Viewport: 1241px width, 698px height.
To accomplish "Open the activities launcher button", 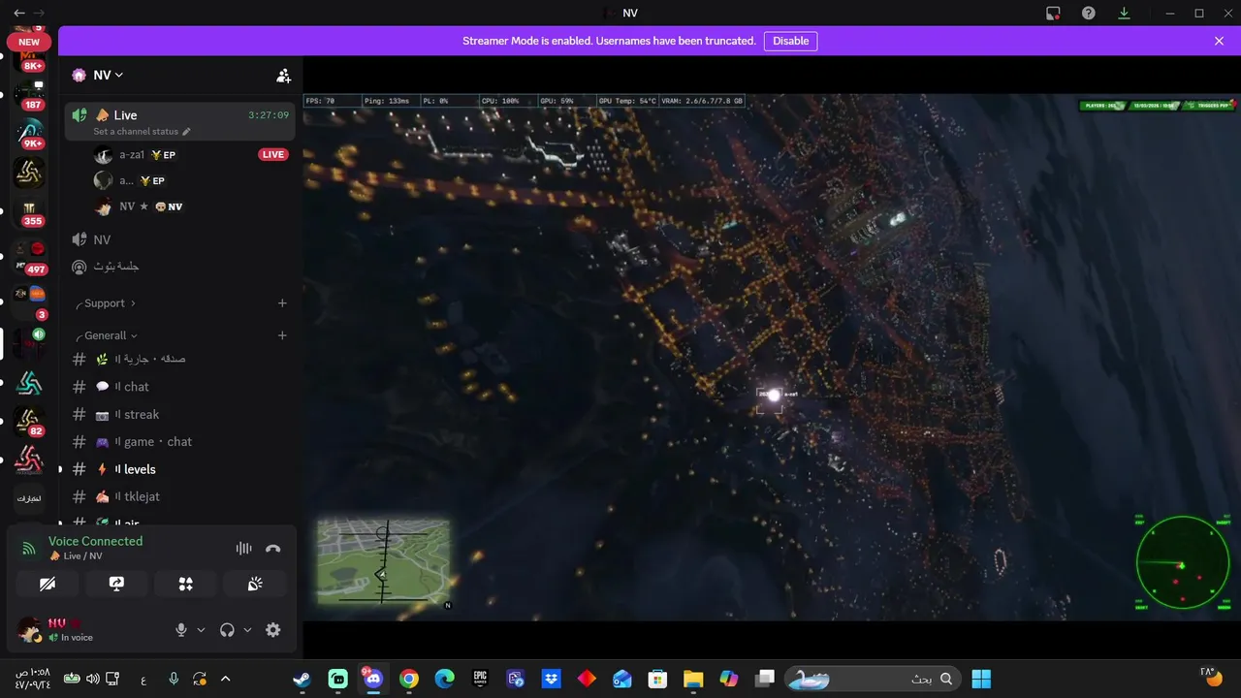I will click(x=186, y=584).
